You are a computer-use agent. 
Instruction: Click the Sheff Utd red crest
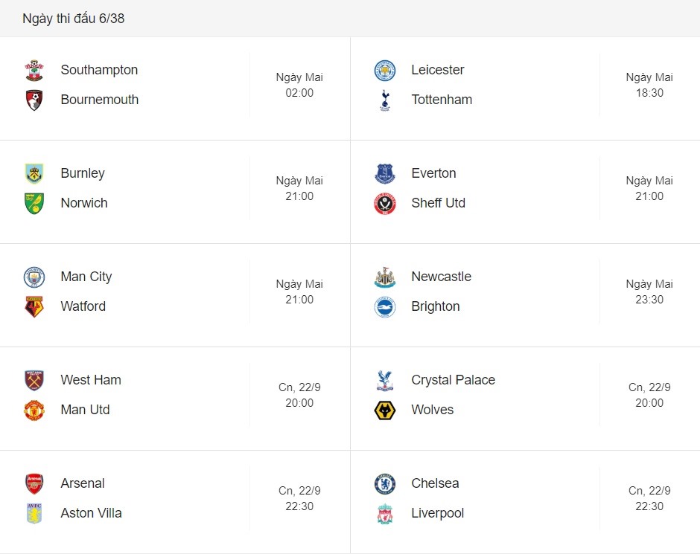(385, 204)
